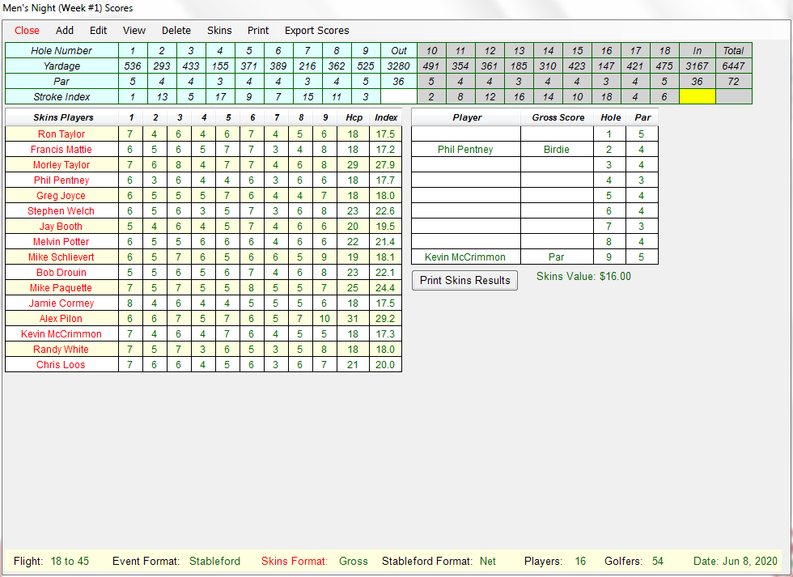Click hole 18 header cell
The image size is (793, 577).
(x=665, y=50)
